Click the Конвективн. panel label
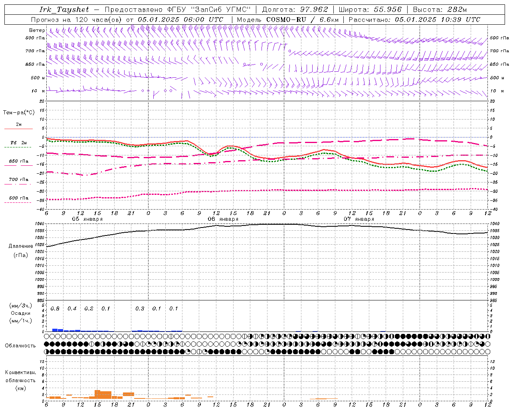The width and height of the screenshot is (511, 408). (21, 373)
